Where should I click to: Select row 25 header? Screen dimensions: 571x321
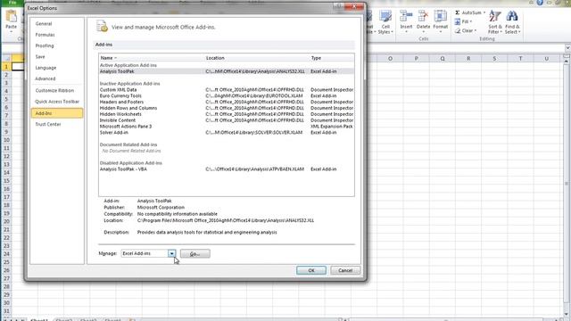click(6, 262)
